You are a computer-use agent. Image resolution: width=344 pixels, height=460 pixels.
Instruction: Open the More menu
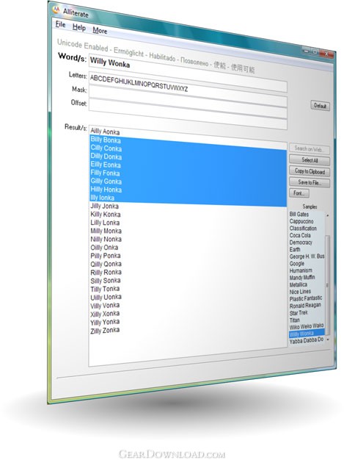coord(100,31)
